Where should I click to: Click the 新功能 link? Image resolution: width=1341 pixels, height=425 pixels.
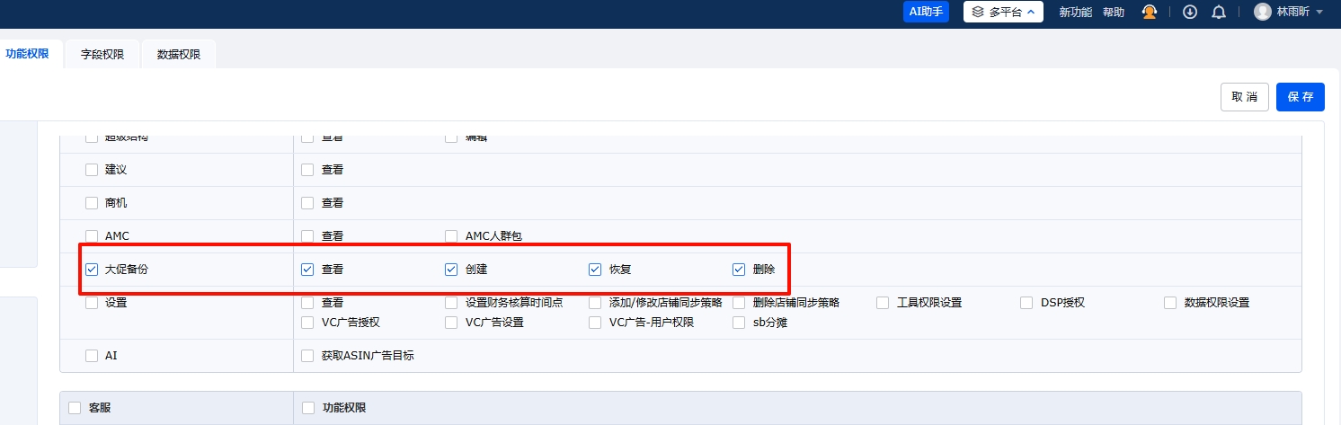(x=1075, y=13)
